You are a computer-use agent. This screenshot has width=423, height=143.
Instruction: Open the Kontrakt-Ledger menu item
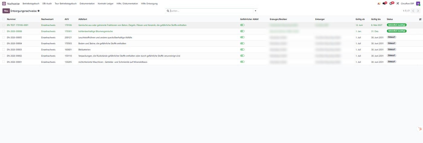(x=105, y=4)
